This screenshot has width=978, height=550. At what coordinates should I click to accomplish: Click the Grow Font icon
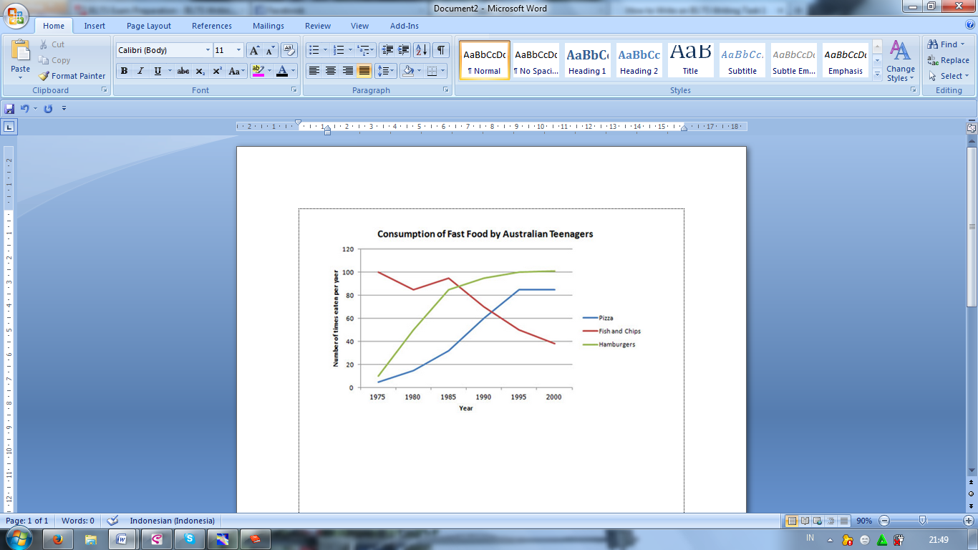pyautogui.click(x=254, y=50)
